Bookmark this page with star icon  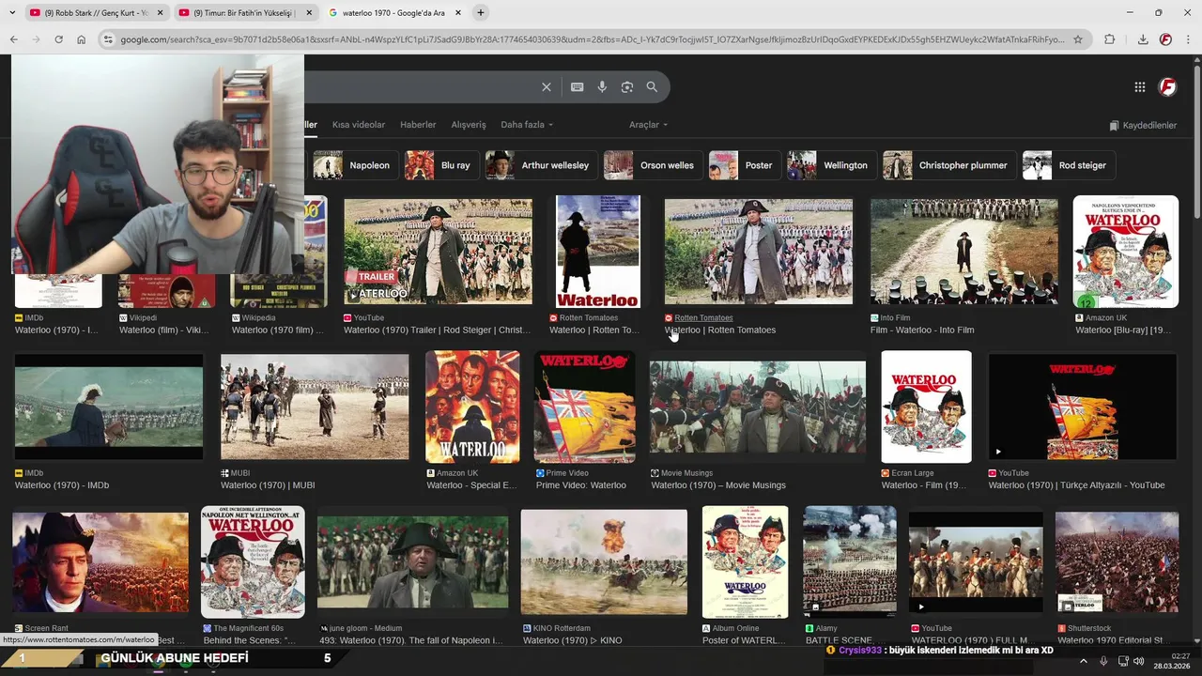pos(1078,39)
